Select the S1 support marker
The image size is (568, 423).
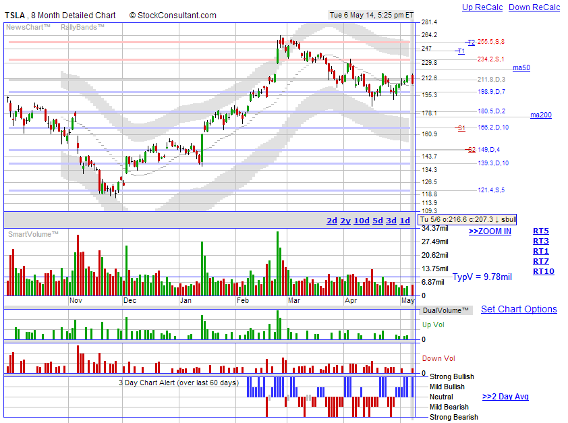pyautogui.click(x=461, y=128)
